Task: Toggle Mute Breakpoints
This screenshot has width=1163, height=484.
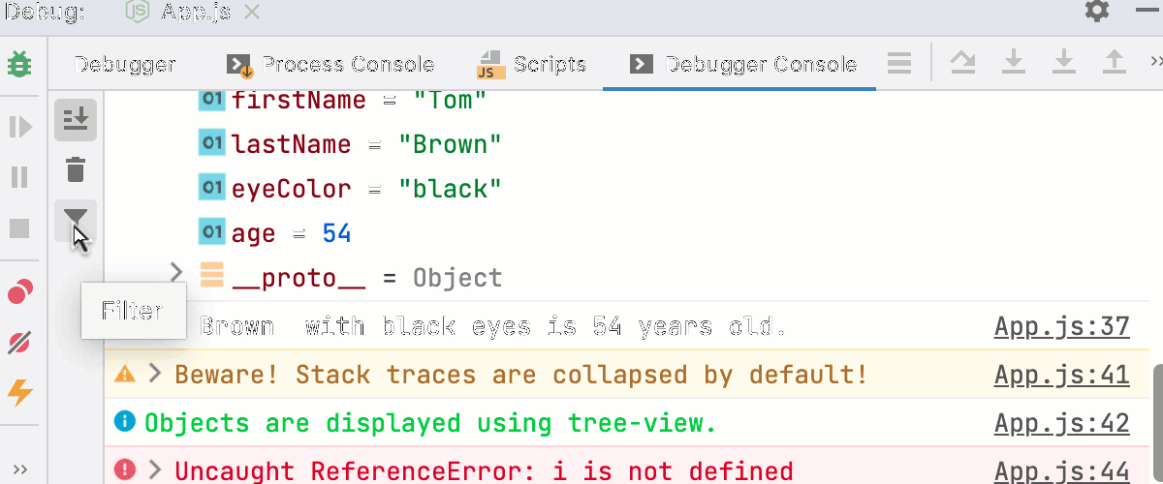Action: [19, 343]
